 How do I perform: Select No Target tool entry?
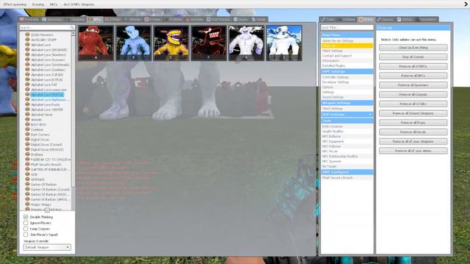[347, 166]
